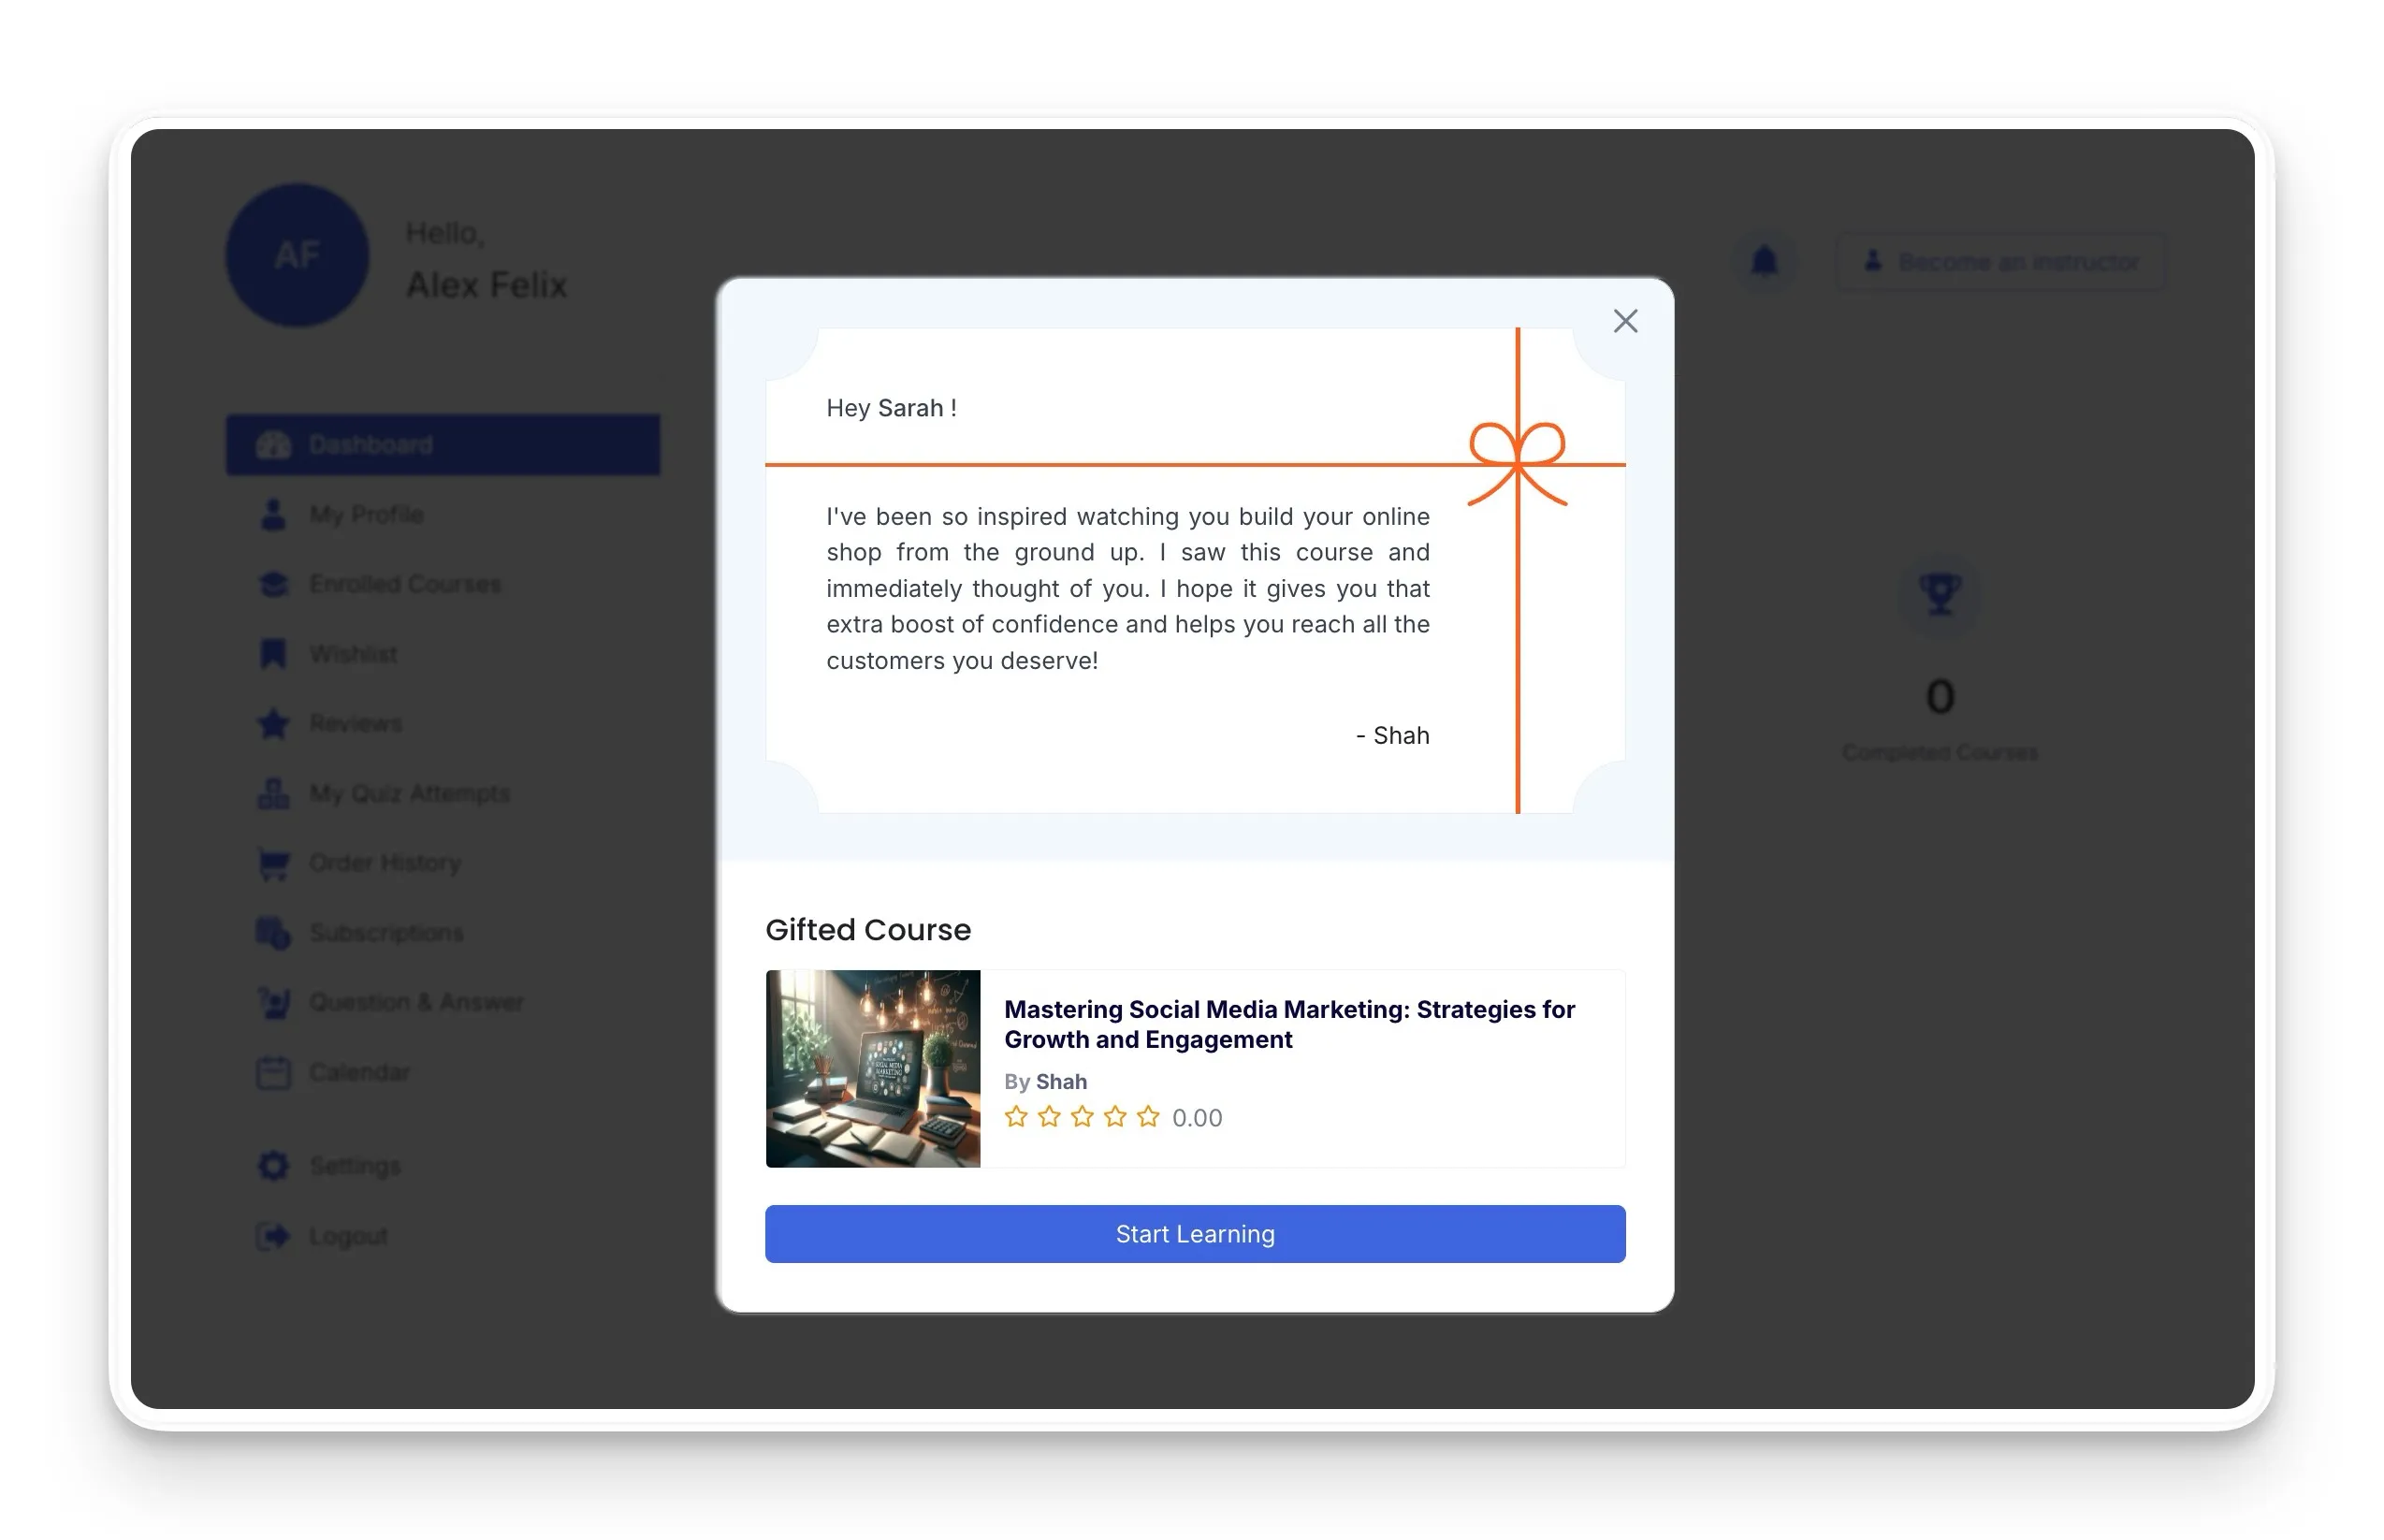Click the Settings gear icon
2384x1540 pixels.
click(273, 1166)
